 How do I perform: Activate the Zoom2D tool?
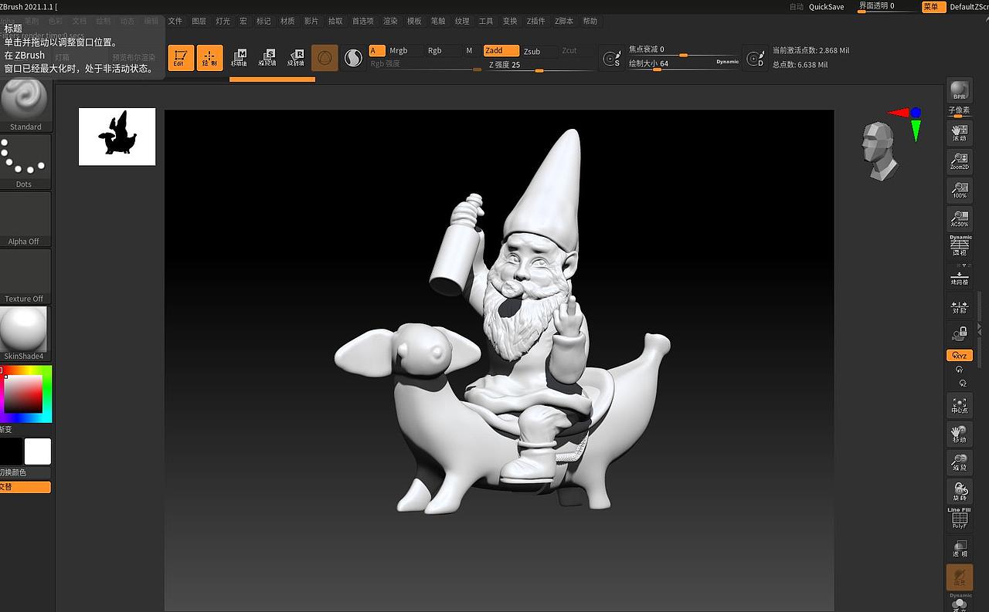pyautogui.click(x=960, y=161)
